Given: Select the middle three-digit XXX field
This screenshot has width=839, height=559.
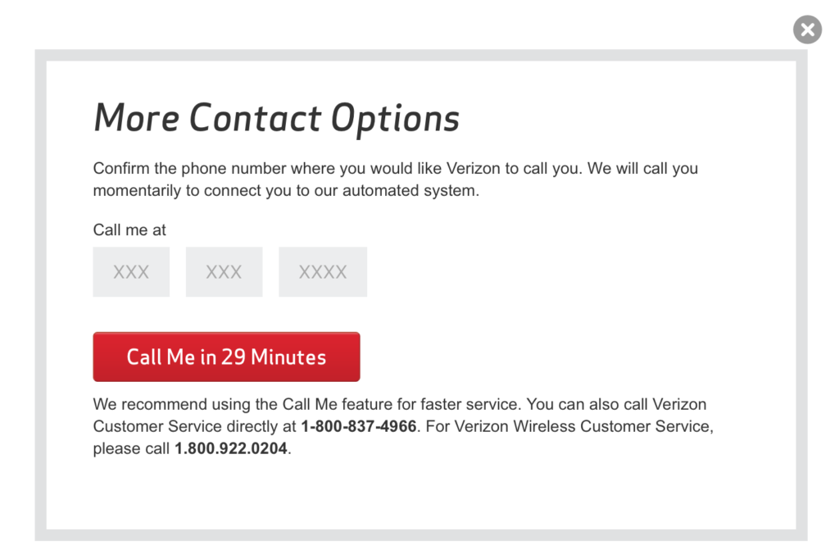Looking at the screenshot, I should coord(224,271).
